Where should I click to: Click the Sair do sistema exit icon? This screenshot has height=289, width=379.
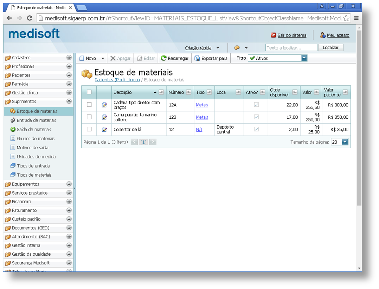(274, 35)
